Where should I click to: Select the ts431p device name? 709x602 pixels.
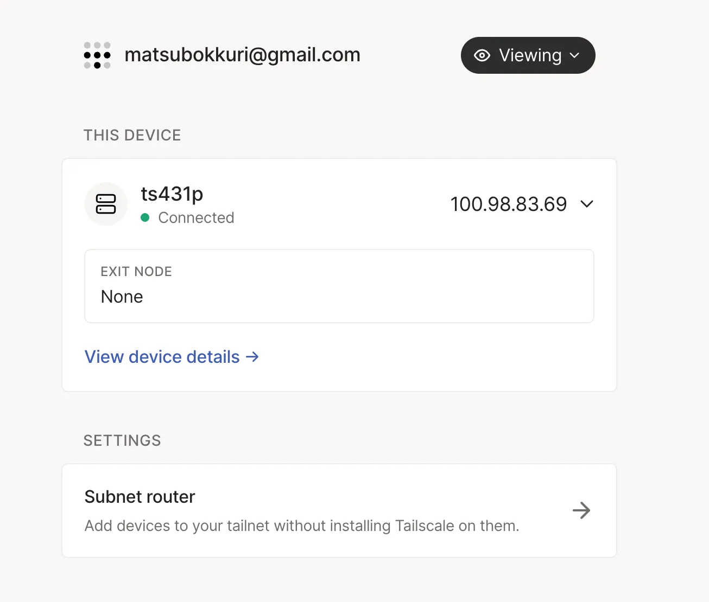tap(172, 194)
